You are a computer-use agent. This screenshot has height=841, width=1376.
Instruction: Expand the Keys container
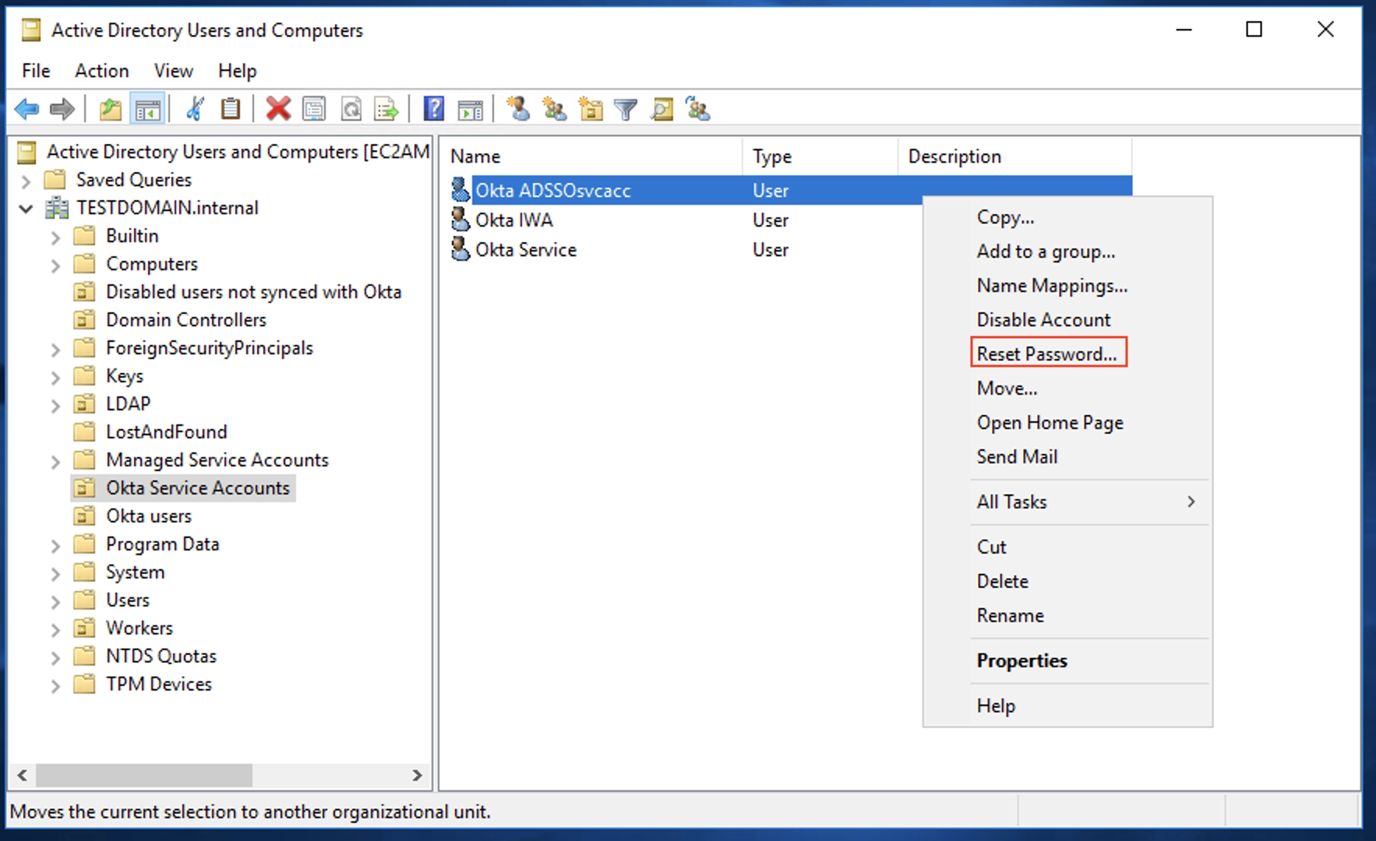click(x=55, y=378)
